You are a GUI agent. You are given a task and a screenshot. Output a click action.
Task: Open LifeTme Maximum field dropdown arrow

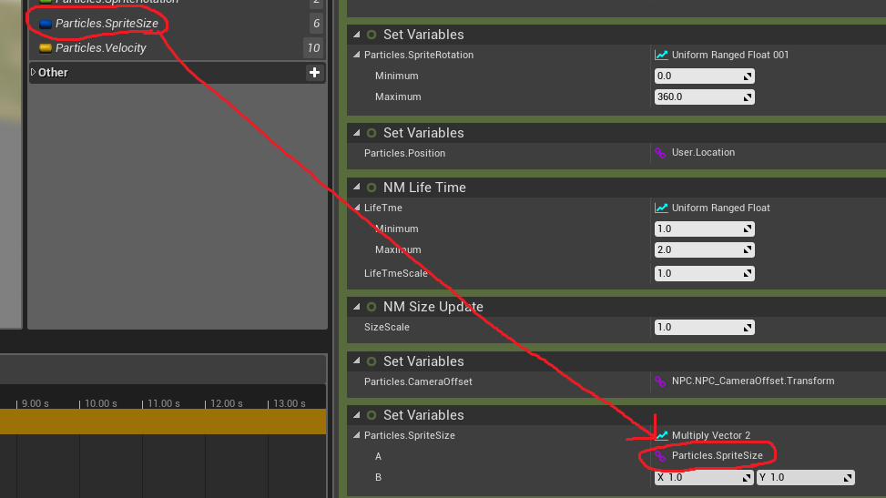click(748, 249)
